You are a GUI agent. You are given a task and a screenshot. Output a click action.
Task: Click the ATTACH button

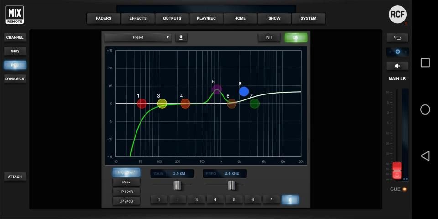[15, 177]
